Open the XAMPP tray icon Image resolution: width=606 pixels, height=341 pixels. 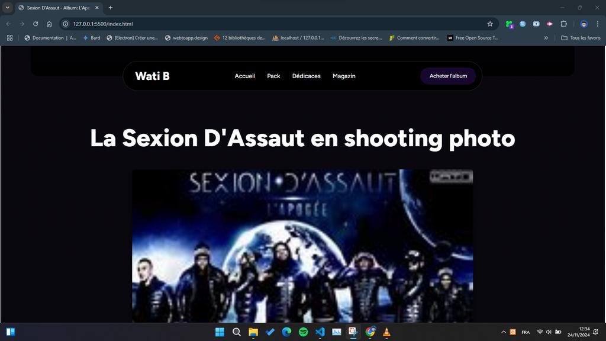tap(513, 332)
